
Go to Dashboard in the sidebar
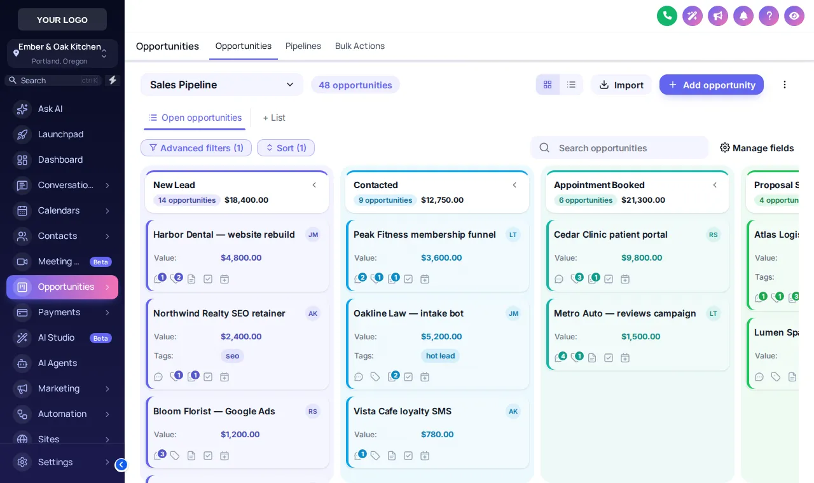tap(62, 160)
